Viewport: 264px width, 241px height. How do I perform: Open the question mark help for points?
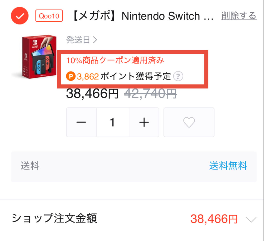click(x=178, y=76)
